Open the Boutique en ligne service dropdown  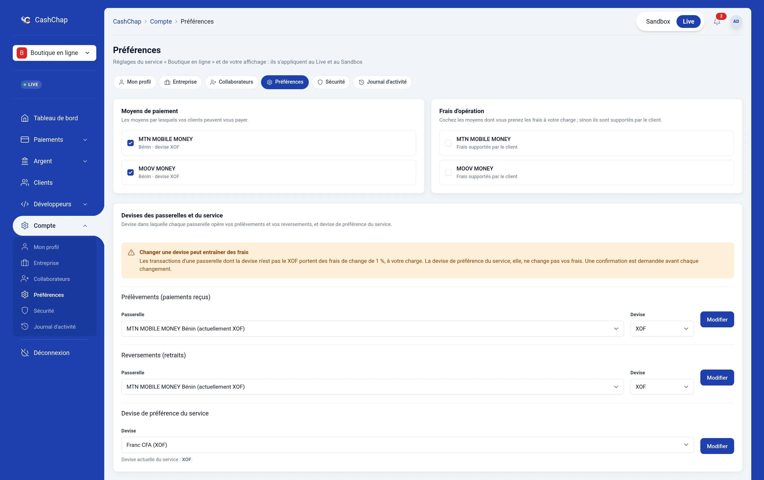click(x=55, y=53)
